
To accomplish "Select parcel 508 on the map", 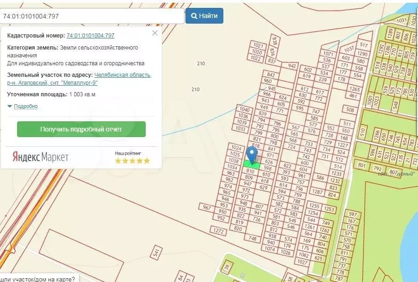I will [350, 110].
